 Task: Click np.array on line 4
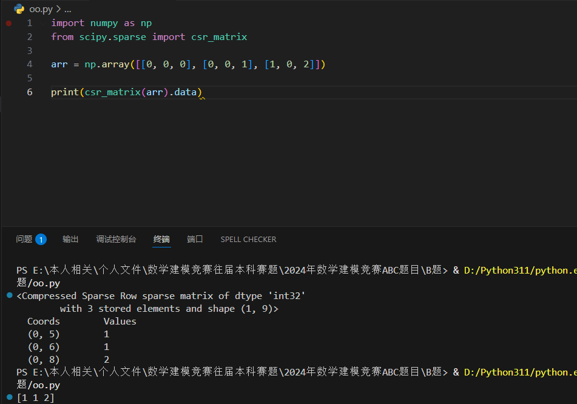coord(107,64)
